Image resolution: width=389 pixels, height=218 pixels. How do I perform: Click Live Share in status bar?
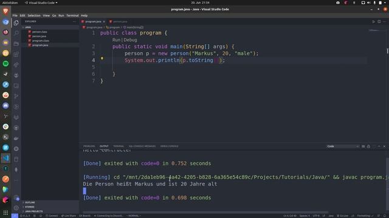tap(69, 216)
